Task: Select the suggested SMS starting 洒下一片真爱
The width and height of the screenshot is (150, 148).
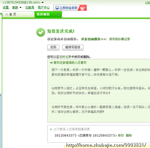Action: pos(101,72)
